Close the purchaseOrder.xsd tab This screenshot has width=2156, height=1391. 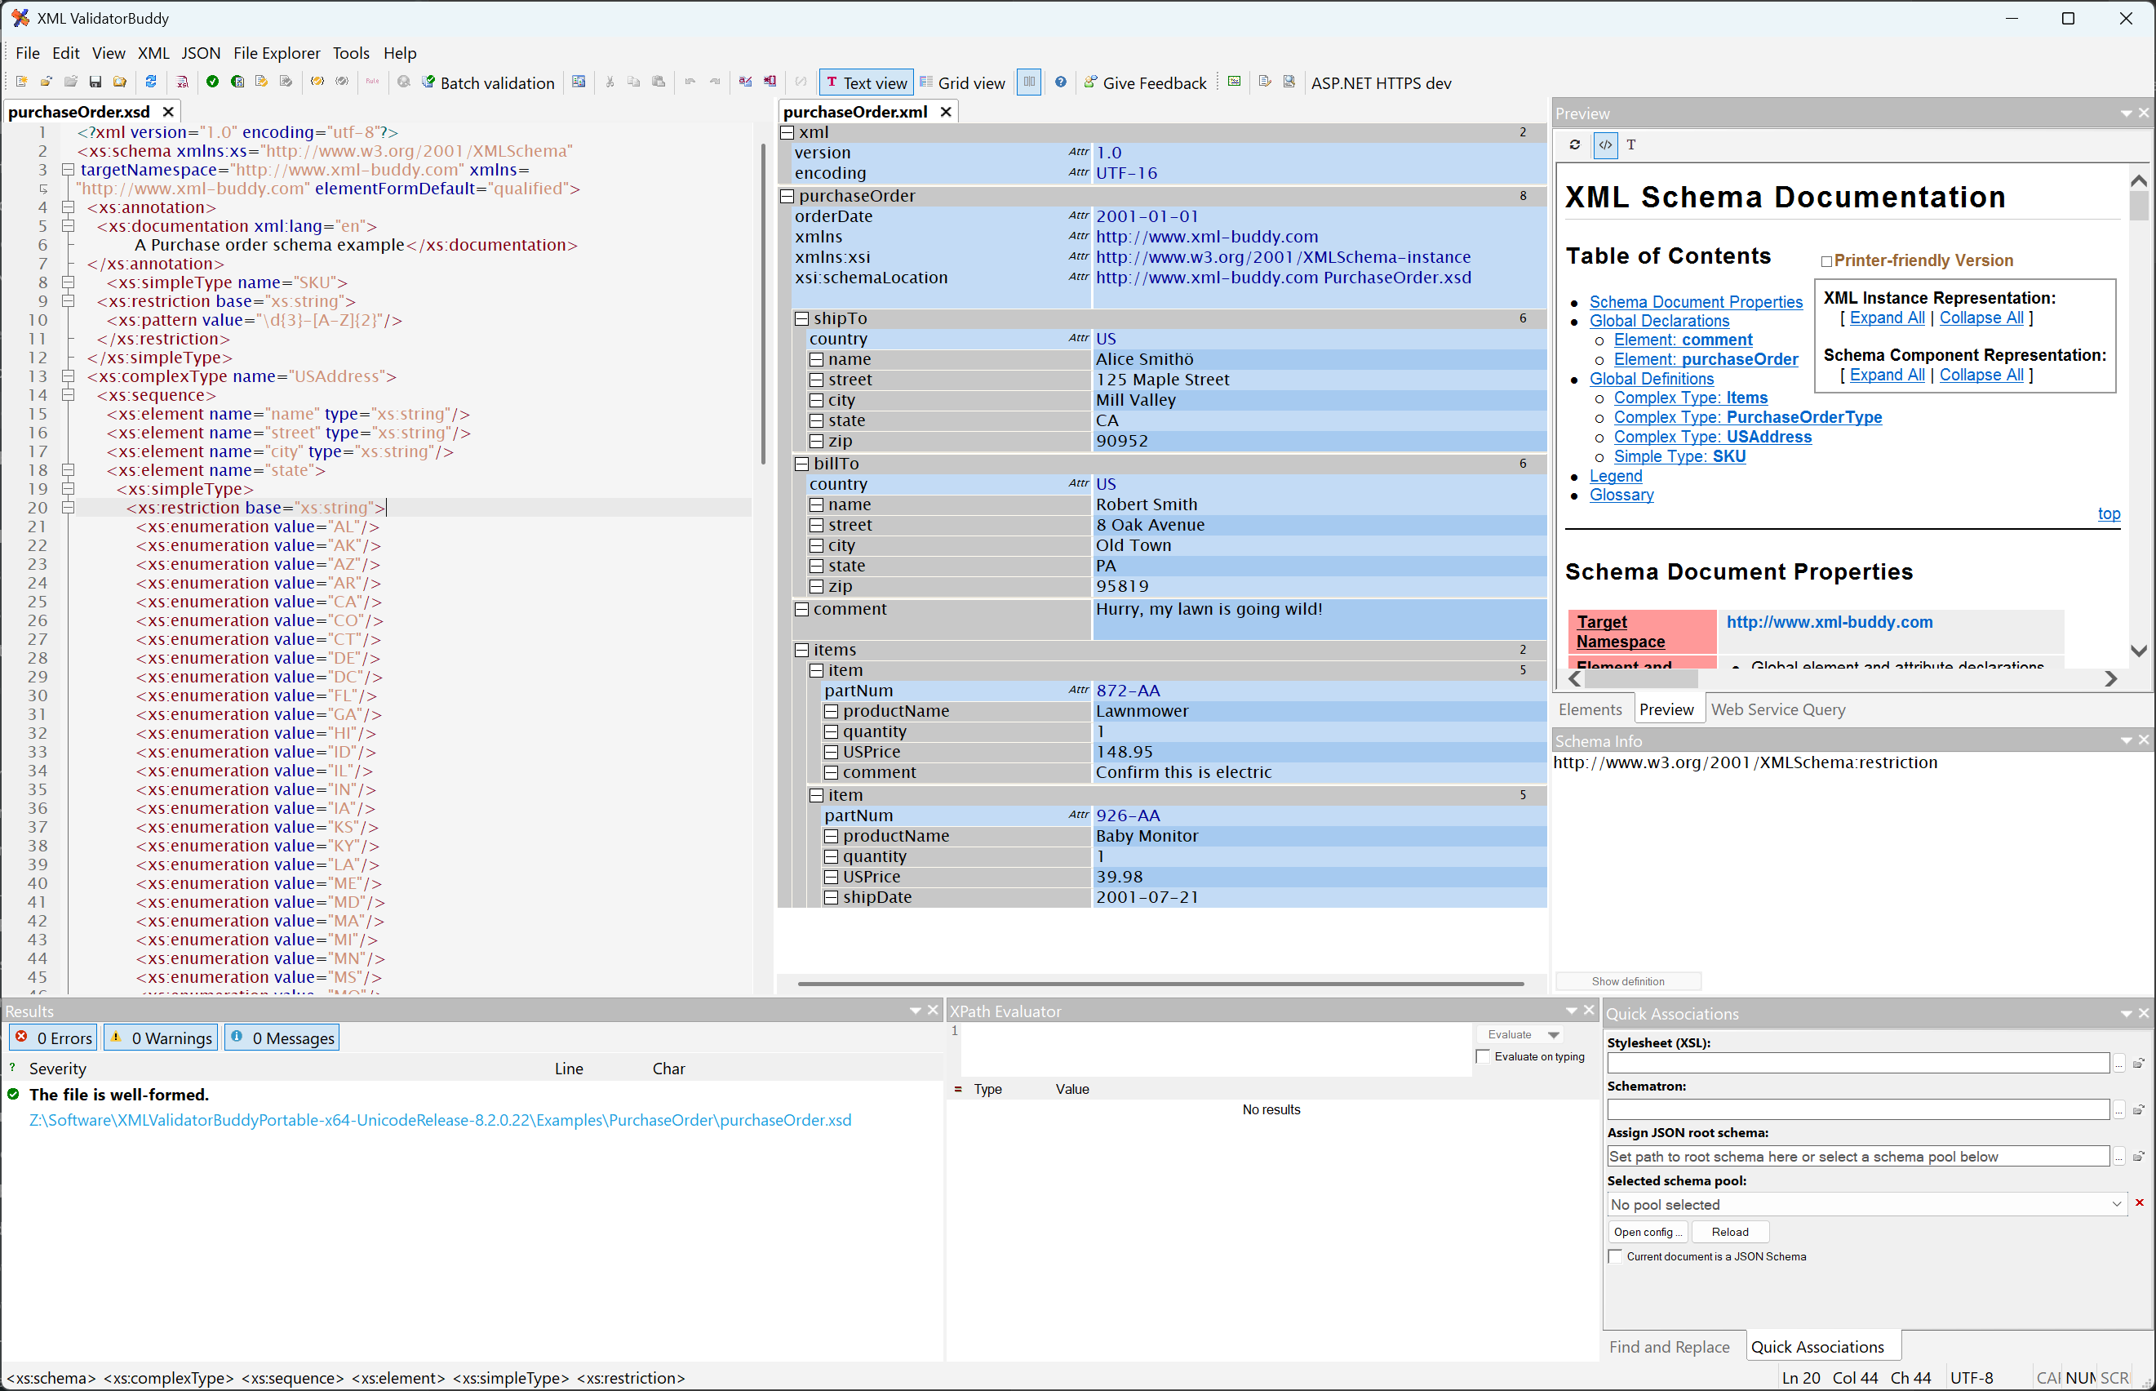[168, 112]
